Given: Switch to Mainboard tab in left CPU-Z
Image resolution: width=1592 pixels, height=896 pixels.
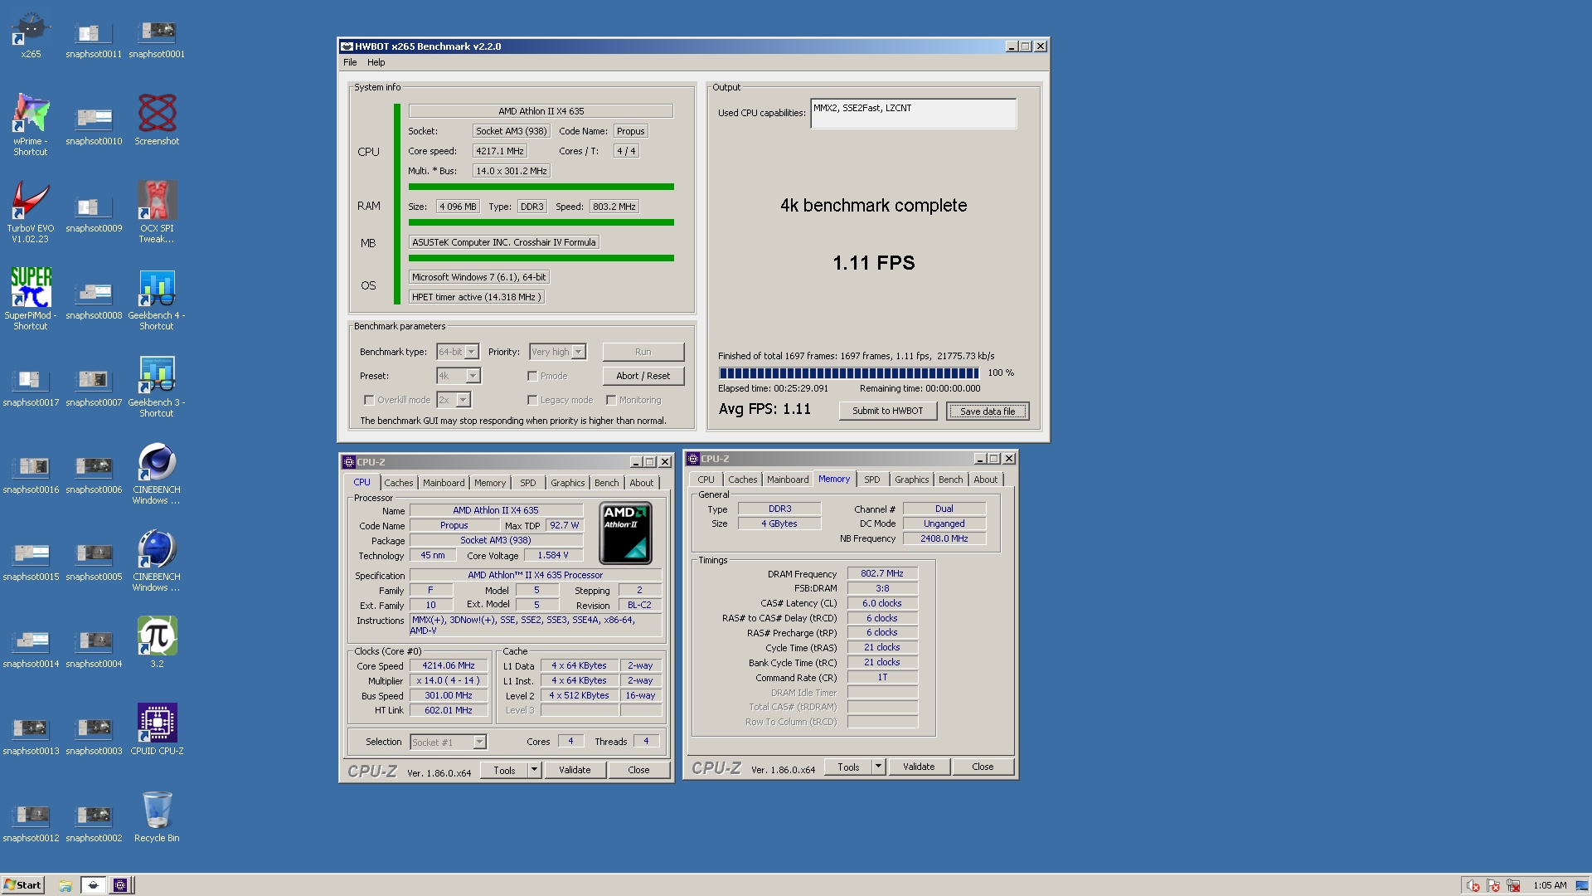Looking at the screenshot, I should (x=444, y=483).
